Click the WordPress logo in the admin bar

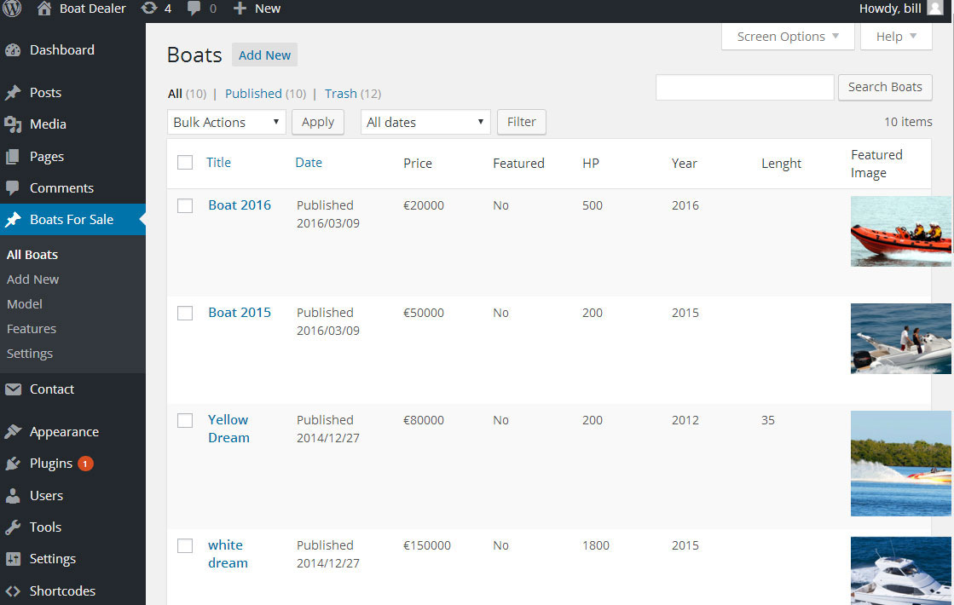coord(12,9)
